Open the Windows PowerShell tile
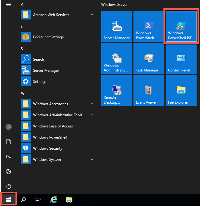Viewport: 200px width, 206px height. 149,26
